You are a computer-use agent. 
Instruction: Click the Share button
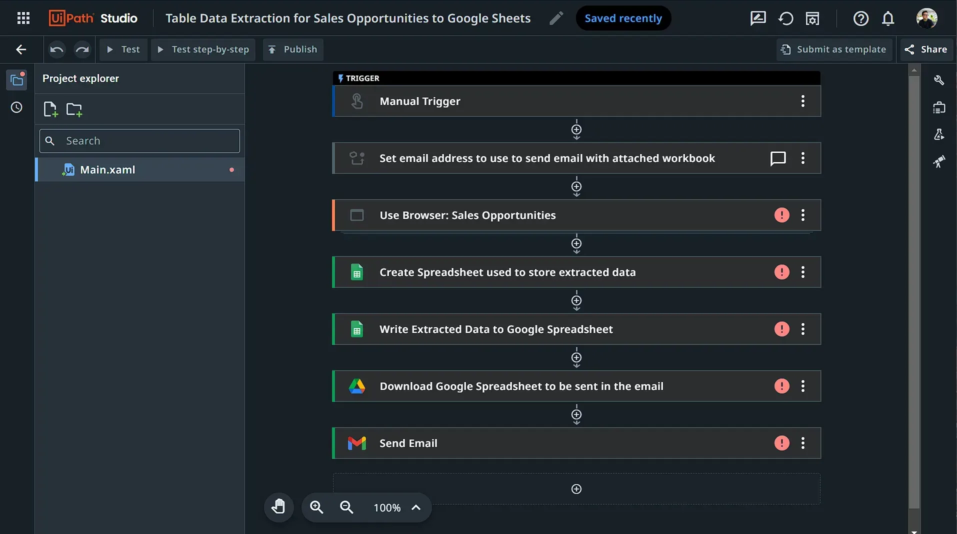click(x=926, y=49)
